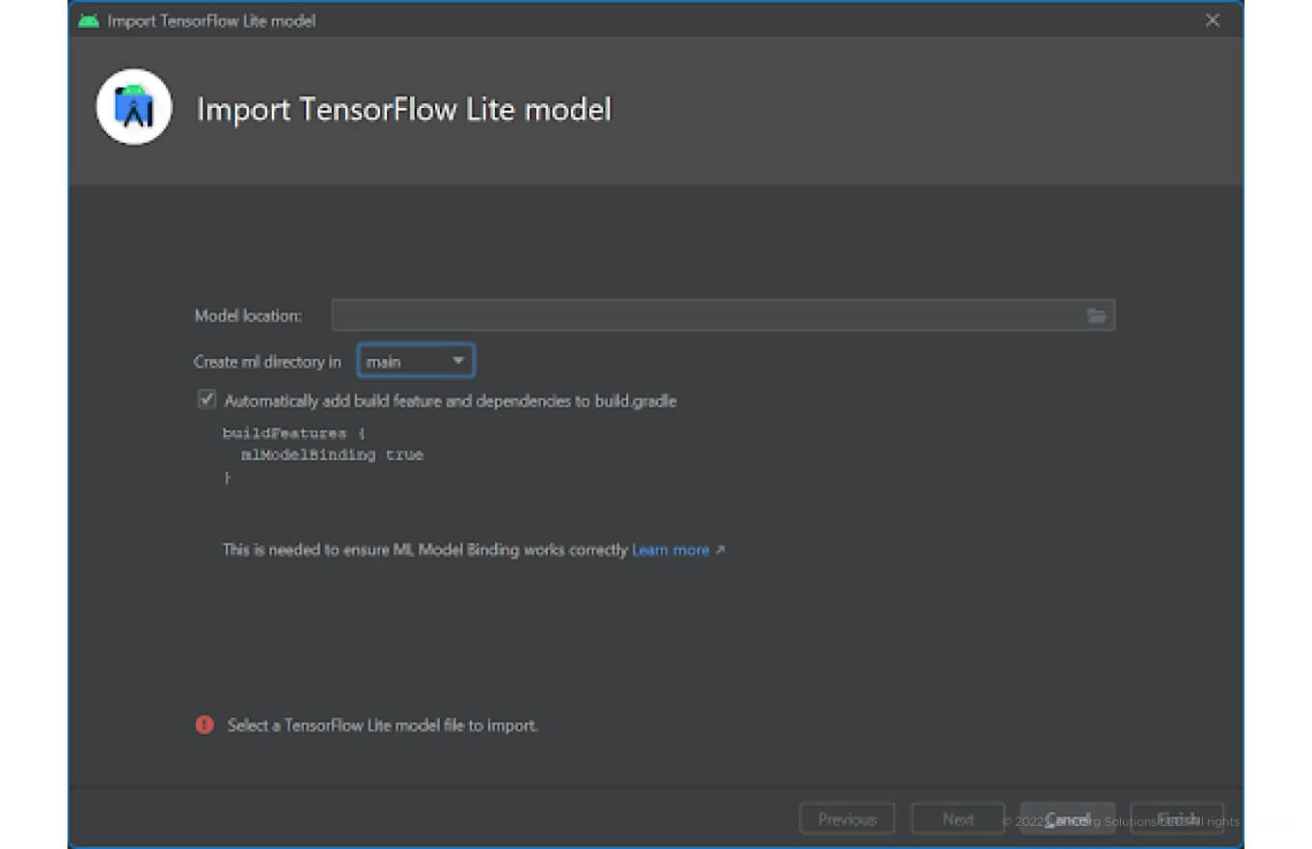Cancel the import dialog
1312x849 pixels.
[x=1068, y=819]
